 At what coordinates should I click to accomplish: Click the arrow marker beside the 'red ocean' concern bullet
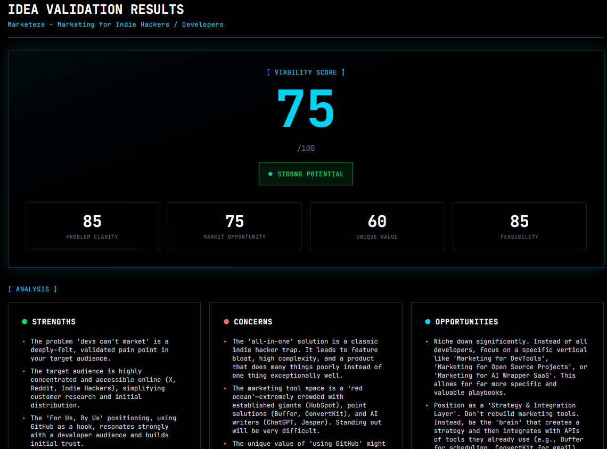226,388
